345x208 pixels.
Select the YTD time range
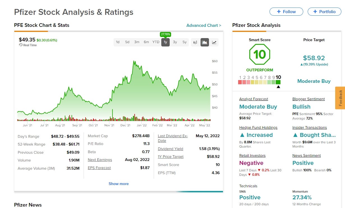click(156, 42)
